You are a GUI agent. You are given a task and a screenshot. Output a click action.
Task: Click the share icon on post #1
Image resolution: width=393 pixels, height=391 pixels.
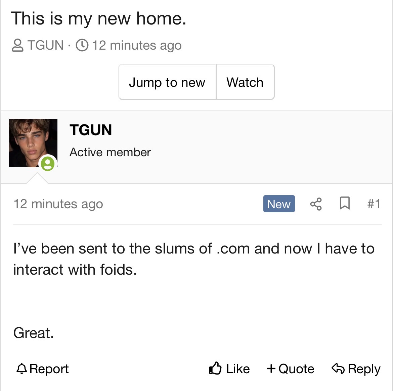(316, 204)
